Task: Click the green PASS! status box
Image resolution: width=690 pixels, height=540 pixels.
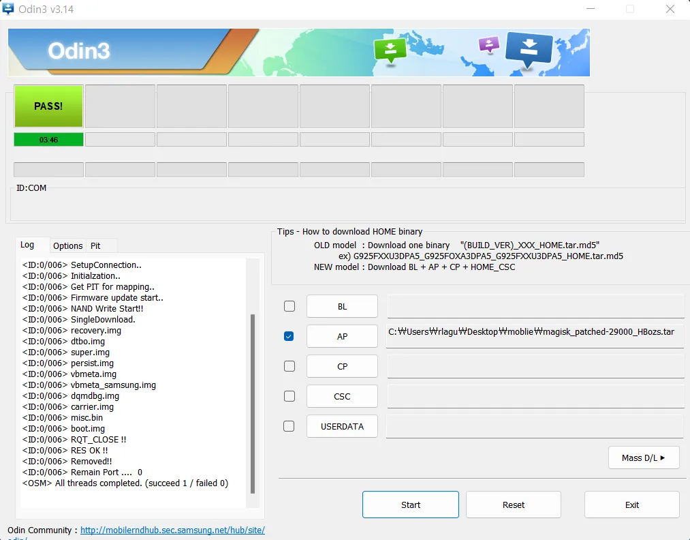Action: [48, 106]
